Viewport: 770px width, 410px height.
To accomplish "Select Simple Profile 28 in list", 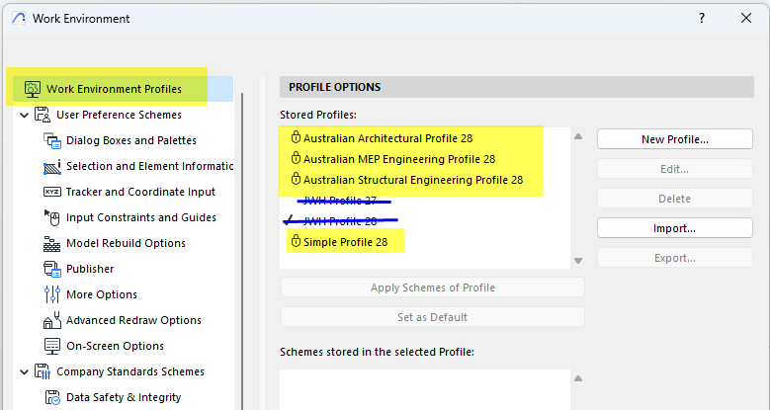I will tap(345, 242).
